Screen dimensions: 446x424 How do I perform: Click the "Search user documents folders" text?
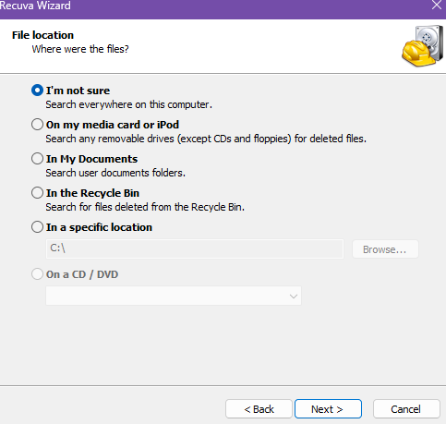pyautogui.click(x=115, y=173)
